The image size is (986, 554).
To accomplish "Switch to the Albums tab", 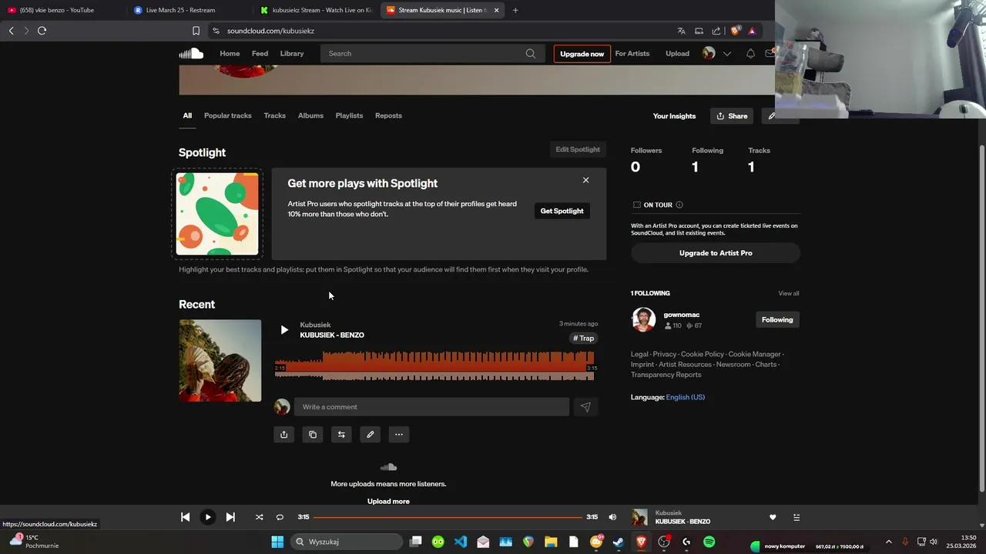I will [x=310, y=115].
